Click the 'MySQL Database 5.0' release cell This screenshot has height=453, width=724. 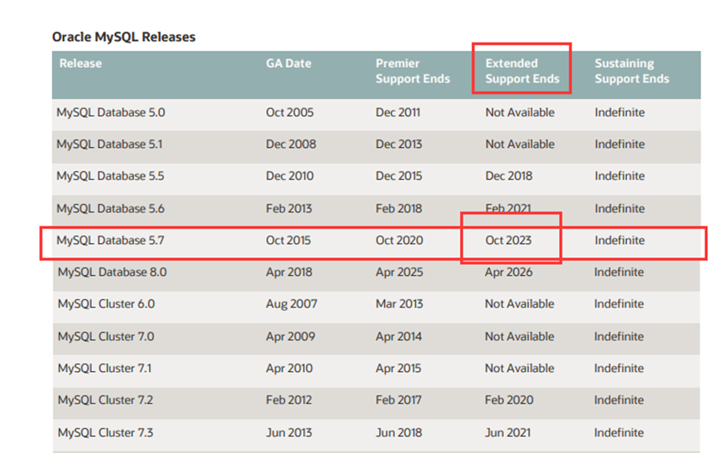click(110, 113)
